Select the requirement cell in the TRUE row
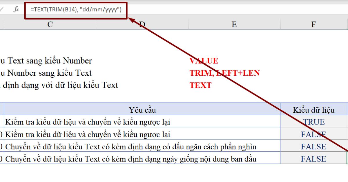Screen dimensions: 348x182 click(142, 122)
